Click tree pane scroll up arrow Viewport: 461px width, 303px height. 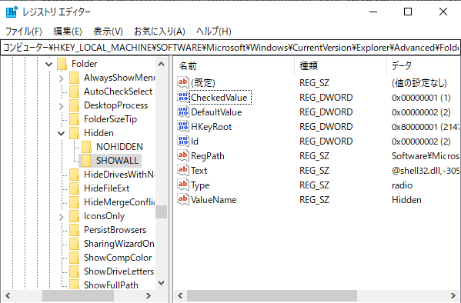(x=161, y=64)
